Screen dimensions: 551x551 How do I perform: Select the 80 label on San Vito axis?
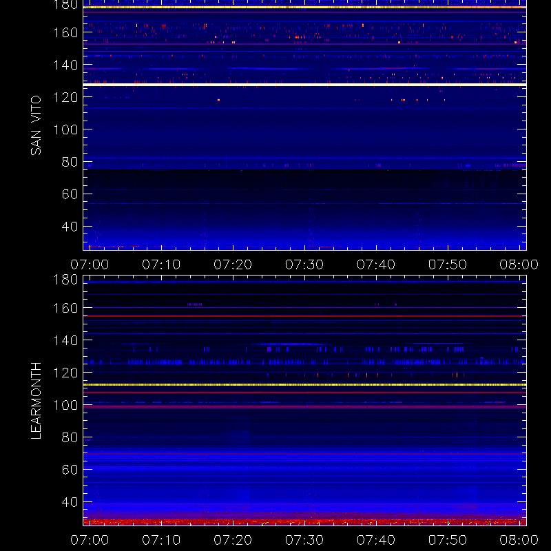point(70,162)
